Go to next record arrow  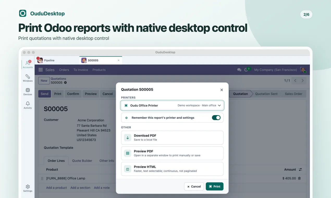click(x=303, y=81)
